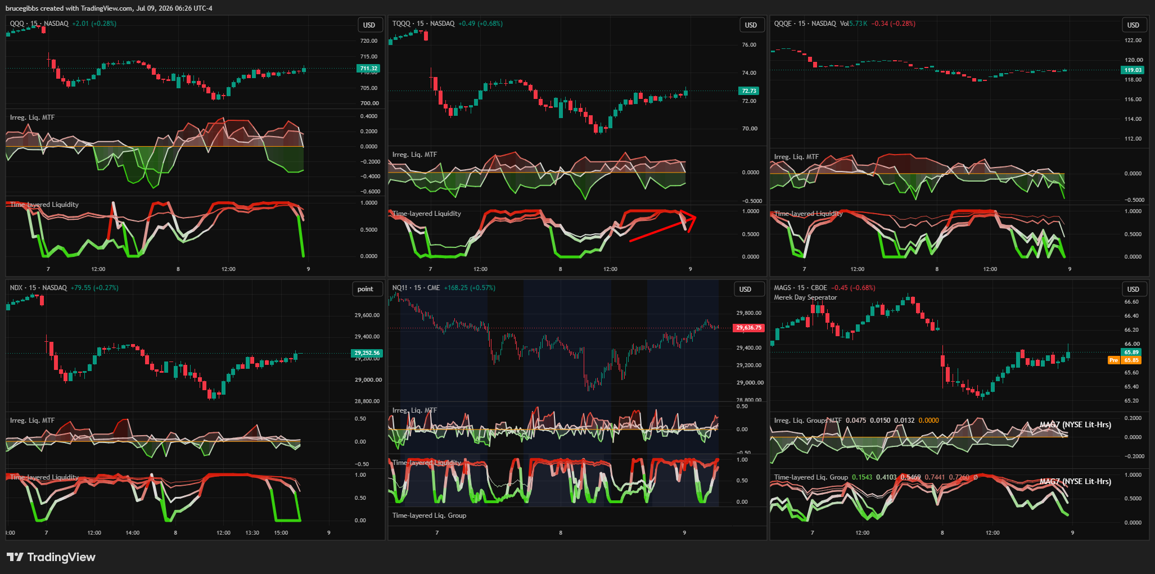This screenshot has height=574, width=1155.
Task: Click the MAGS price change −0.45 (−0.68%)
Action: tap(853, 288)
